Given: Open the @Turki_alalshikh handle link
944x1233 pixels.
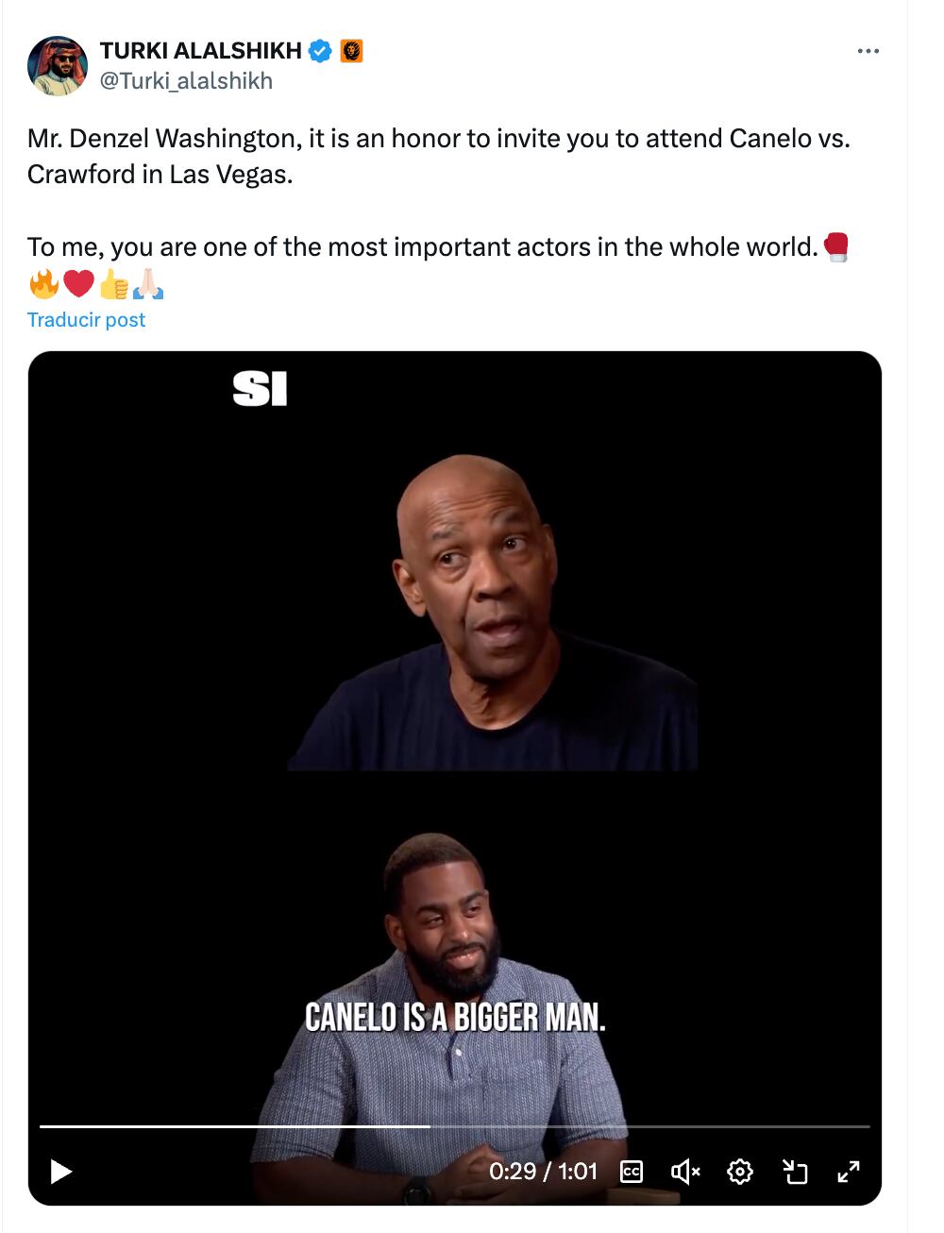Looking at the screenshot, I should (x=186, y=81).
